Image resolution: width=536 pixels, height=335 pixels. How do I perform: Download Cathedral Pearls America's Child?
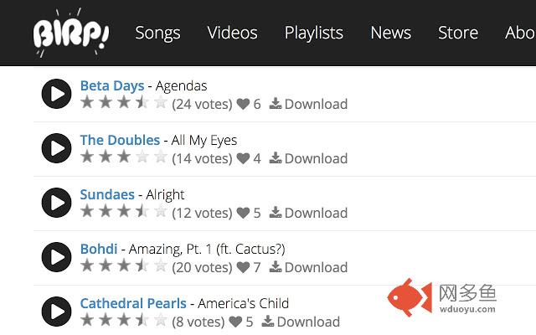tap(300, 322)
